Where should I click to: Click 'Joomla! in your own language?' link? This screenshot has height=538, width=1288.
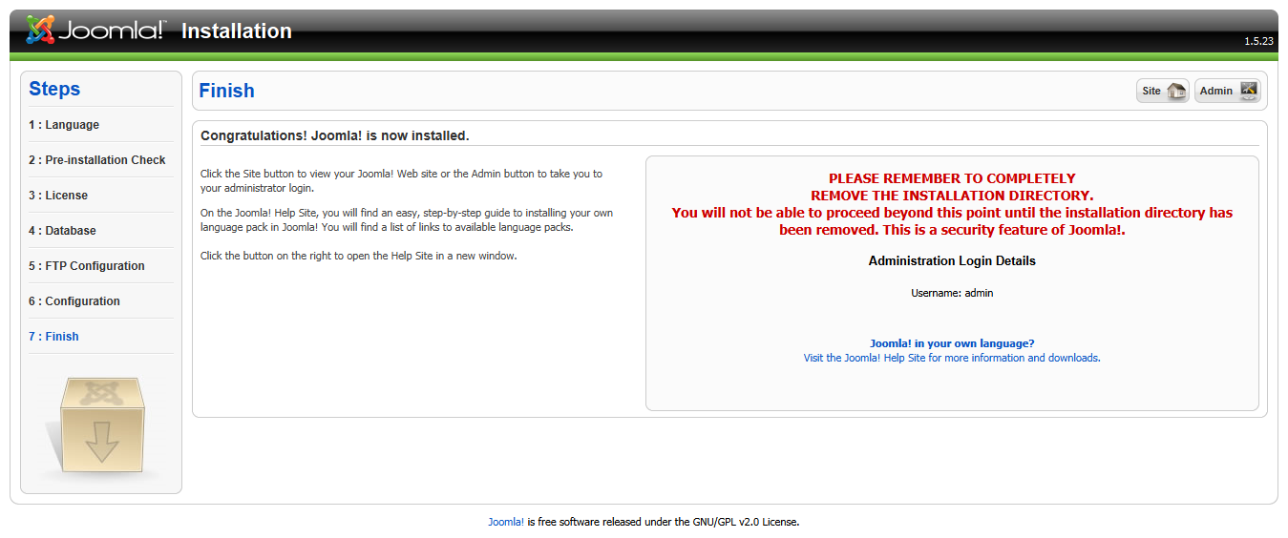(952, 343)
